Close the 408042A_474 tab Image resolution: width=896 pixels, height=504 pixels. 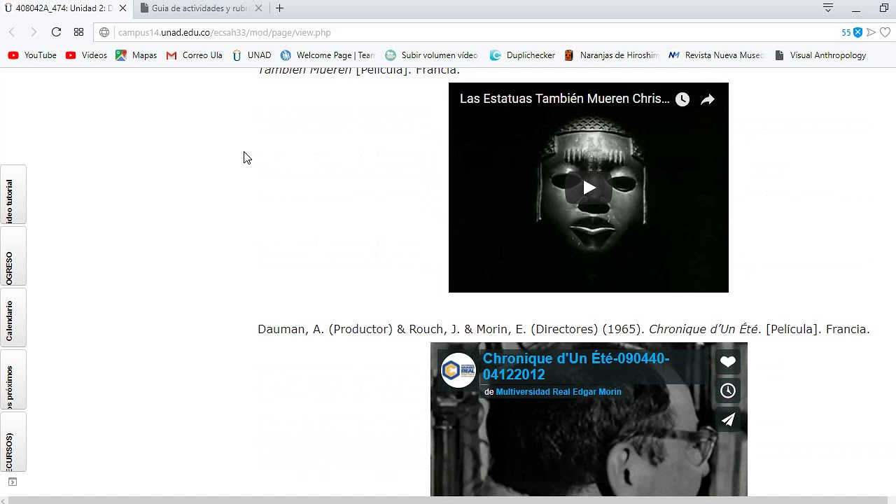(122, 8)
